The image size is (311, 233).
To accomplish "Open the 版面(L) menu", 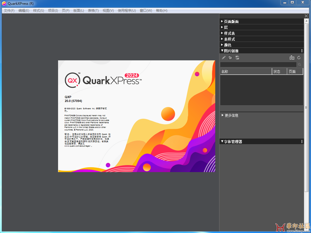I will click(x=78, y=11).
